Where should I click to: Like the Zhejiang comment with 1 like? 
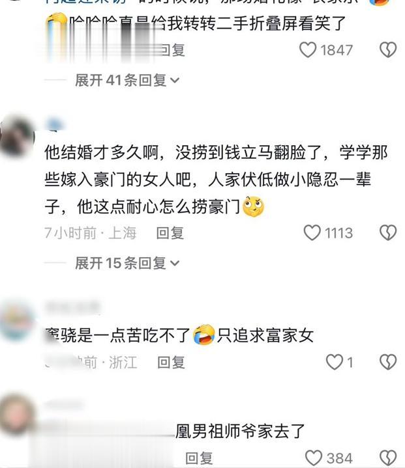334,363
